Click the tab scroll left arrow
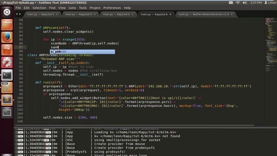The width and height of the screenshot is (277, 156). pos(17,14)
